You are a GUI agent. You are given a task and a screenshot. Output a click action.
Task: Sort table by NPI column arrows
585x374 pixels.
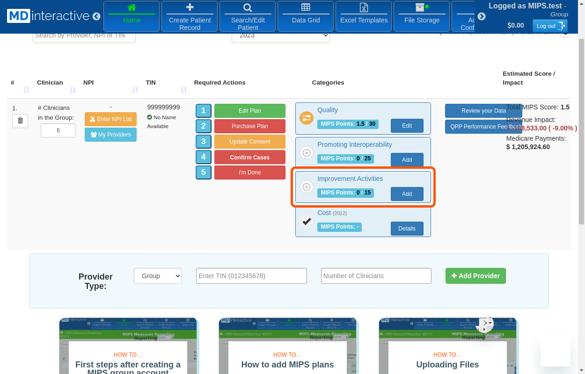135,90
